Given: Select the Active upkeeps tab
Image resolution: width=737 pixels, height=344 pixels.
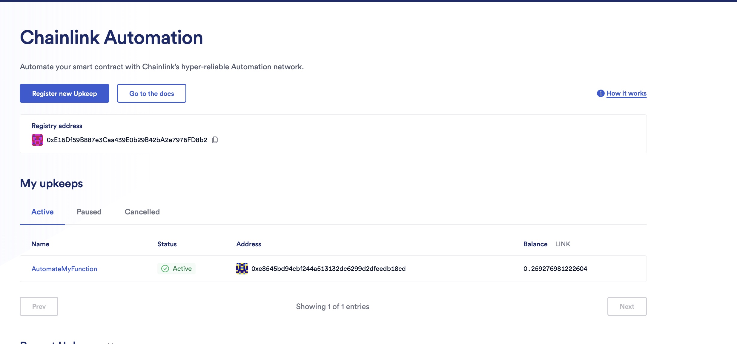Looking at the screenshot, I should [x=42, y=212].
